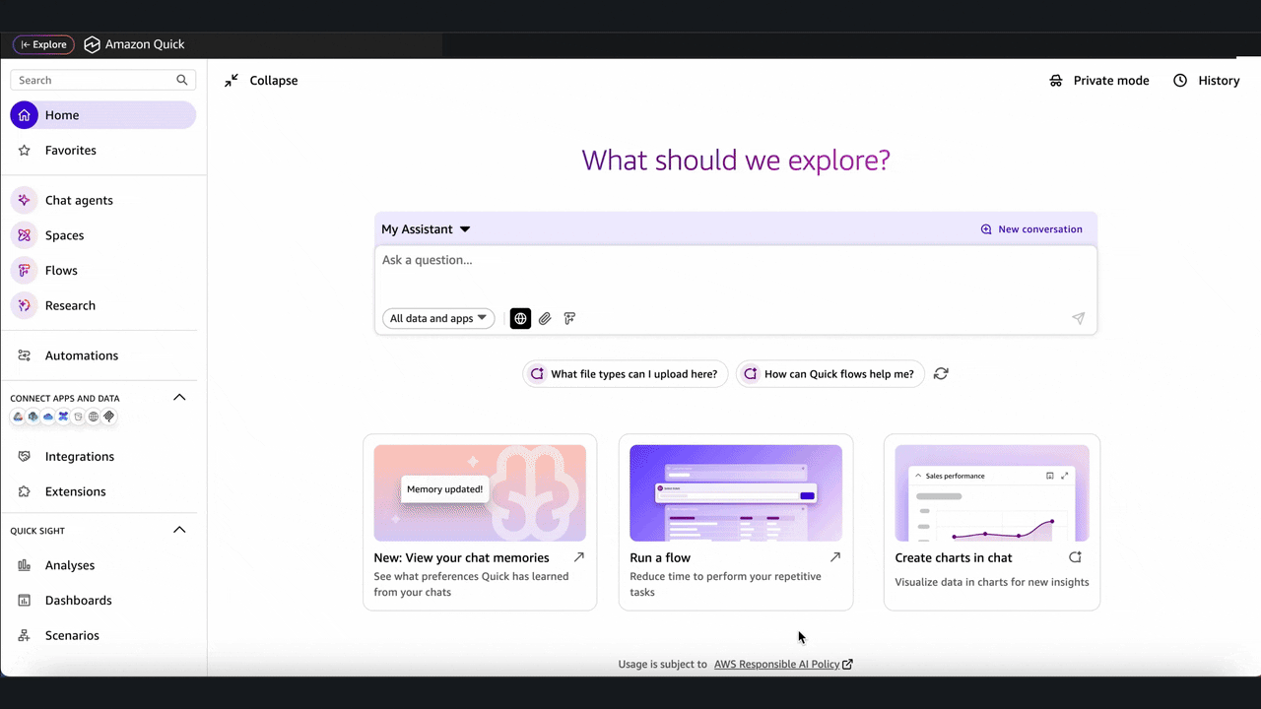Open the My Assistant dropdown

pyautogui.click(x=426, y=229)
